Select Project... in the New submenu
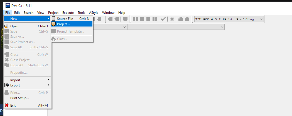Image resolution: width=292 pixels, height=116 pixels. pos(72,24)
